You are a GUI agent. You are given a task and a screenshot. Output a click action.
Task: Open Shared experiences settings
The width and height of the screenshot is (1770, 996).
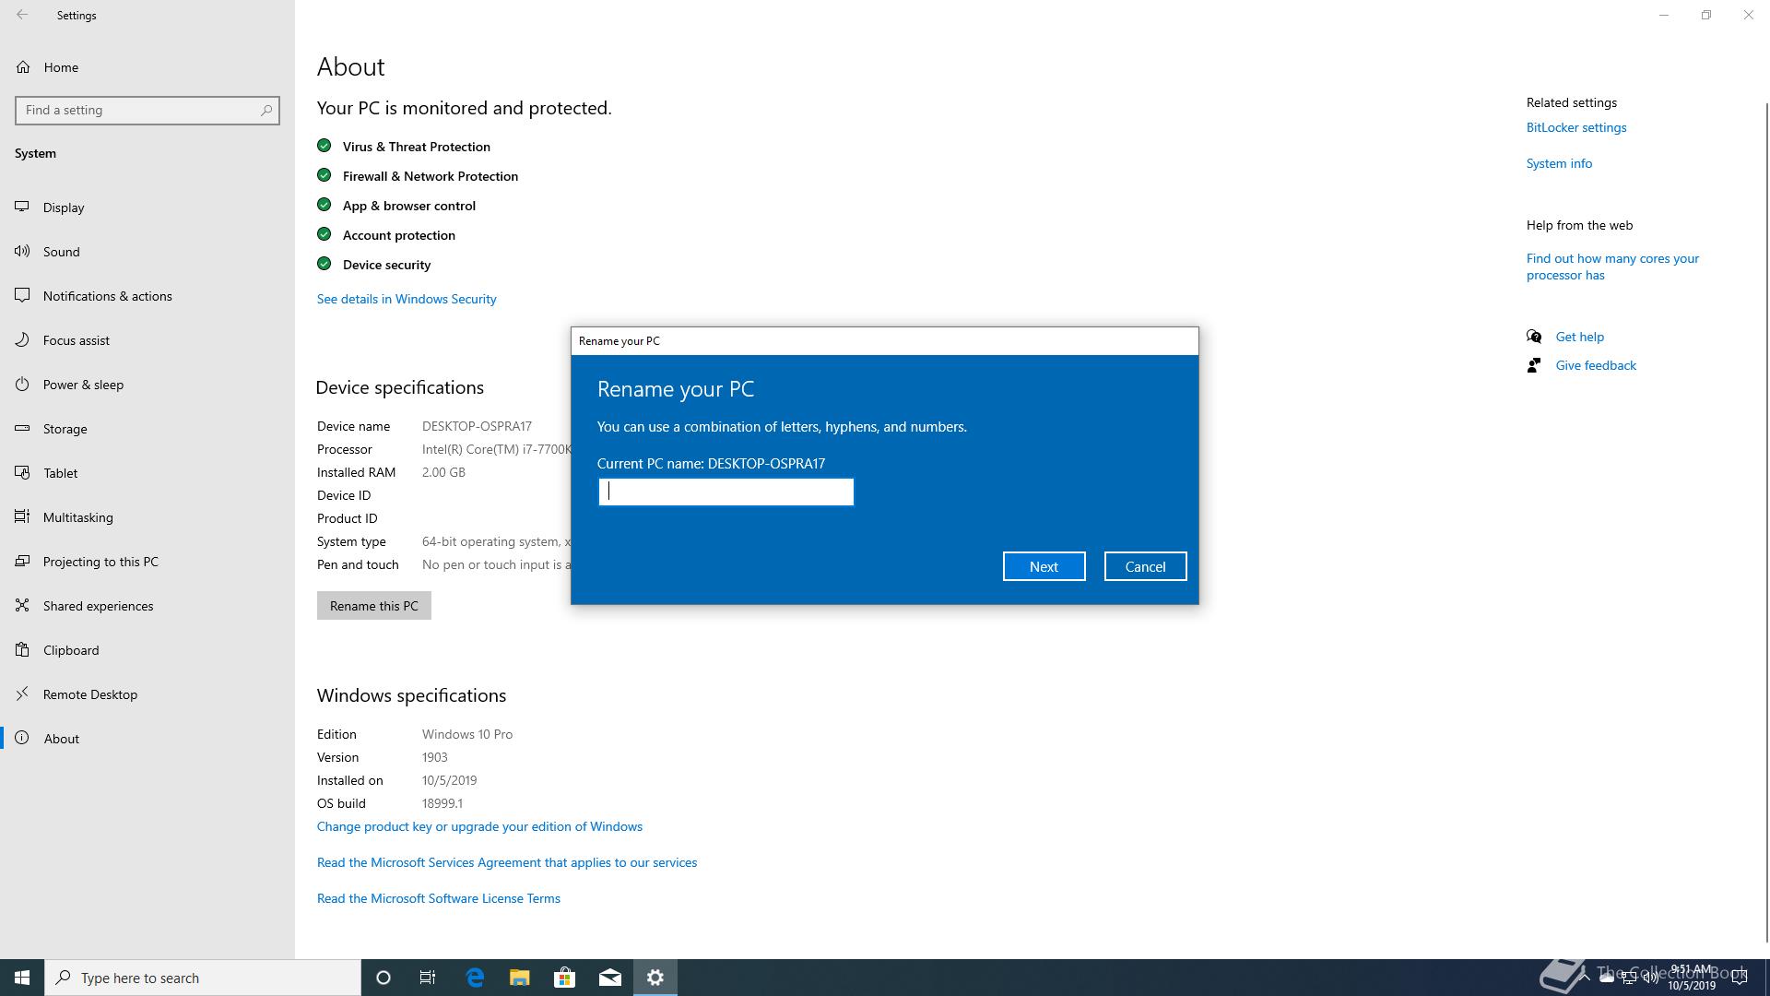coord(98,606)
